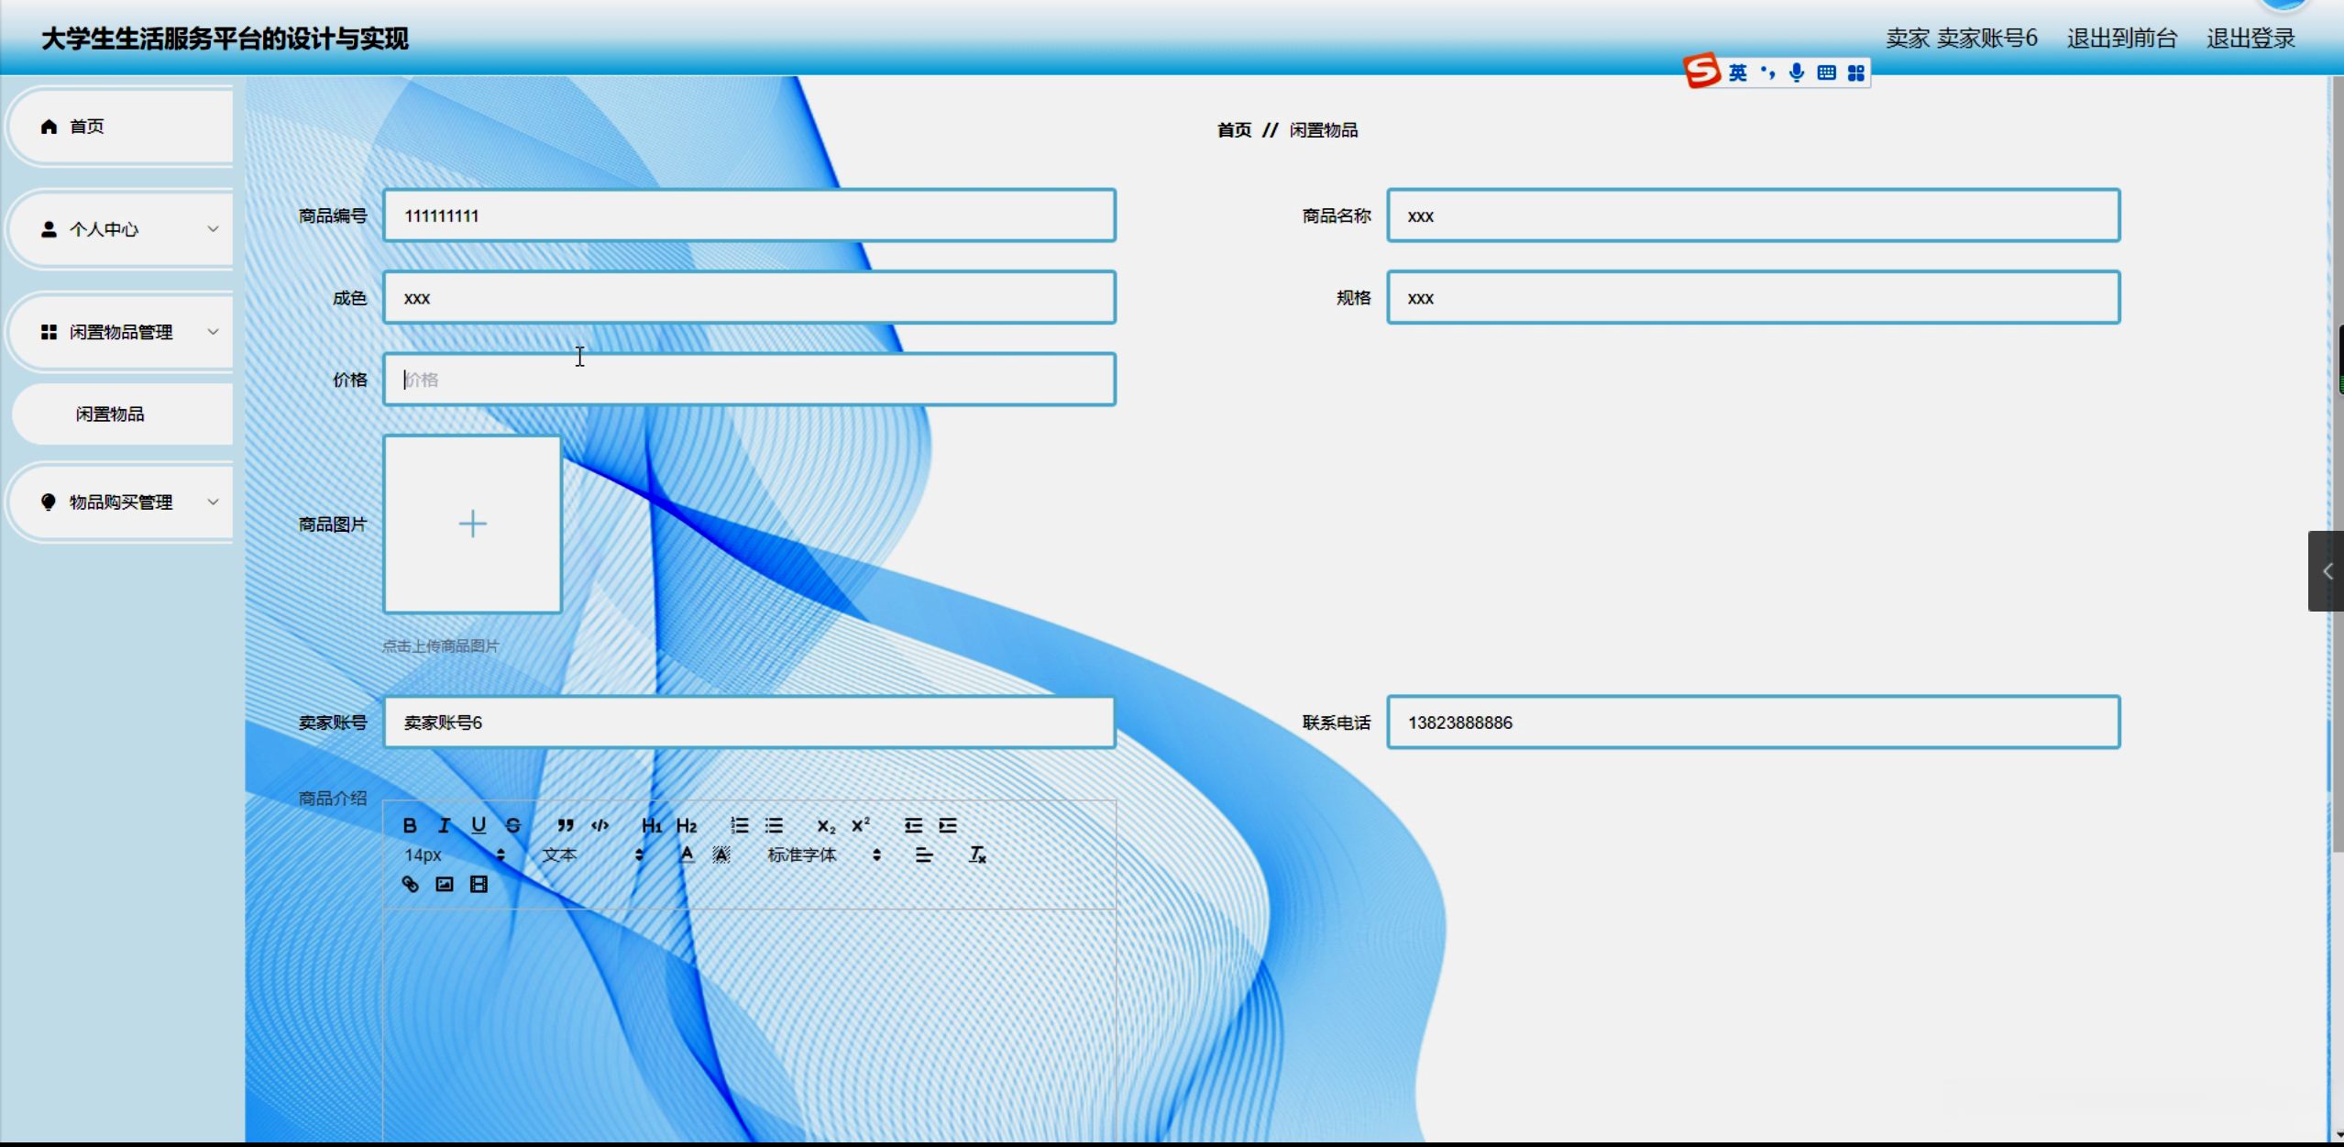Apply ordered list formatting
2344x1147 pixels.
[740, 825]
